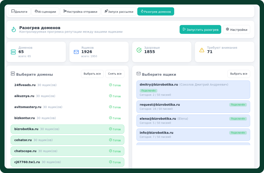This screenshot has height=173, width=264.
Task: Click Подключён badge of request@bizrobotika.ru
Action: pos(238,105)
